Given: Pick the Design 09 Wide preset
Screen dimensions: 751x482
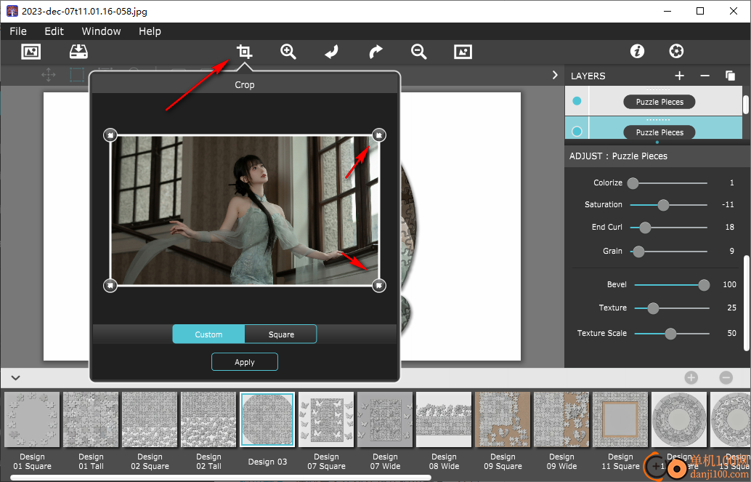Looking at the screenshot, I should [x=562, y=419].
